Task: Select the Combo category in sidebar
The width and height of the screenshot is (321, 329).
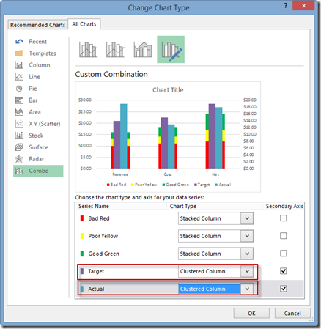Action: click(x=38, y=171)
